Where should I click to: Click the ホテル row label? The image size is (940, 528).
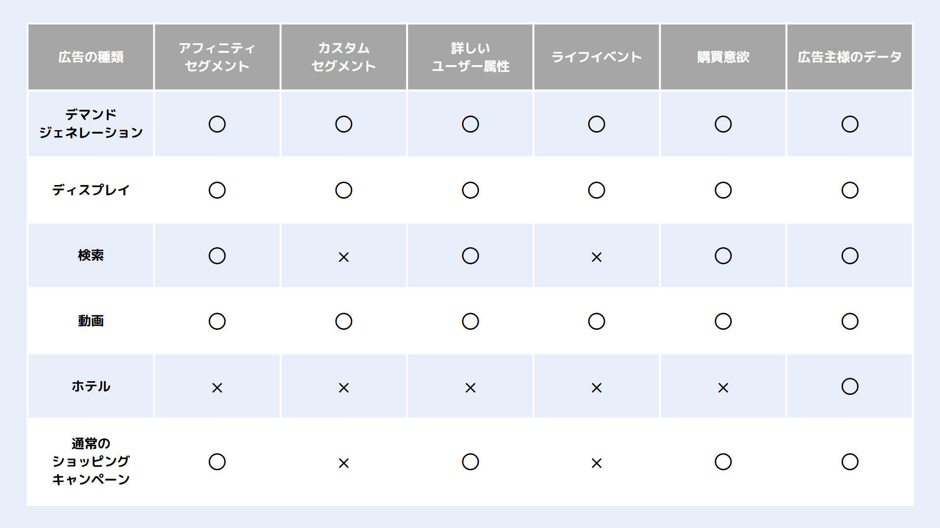point(91,386)
